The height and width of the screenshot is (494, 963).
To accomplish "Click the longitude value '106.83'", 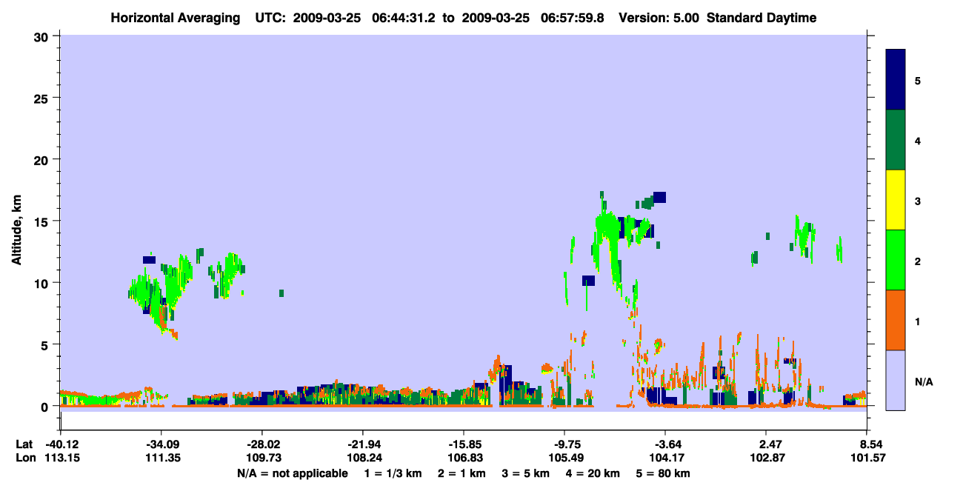I will tap(464, 458).
